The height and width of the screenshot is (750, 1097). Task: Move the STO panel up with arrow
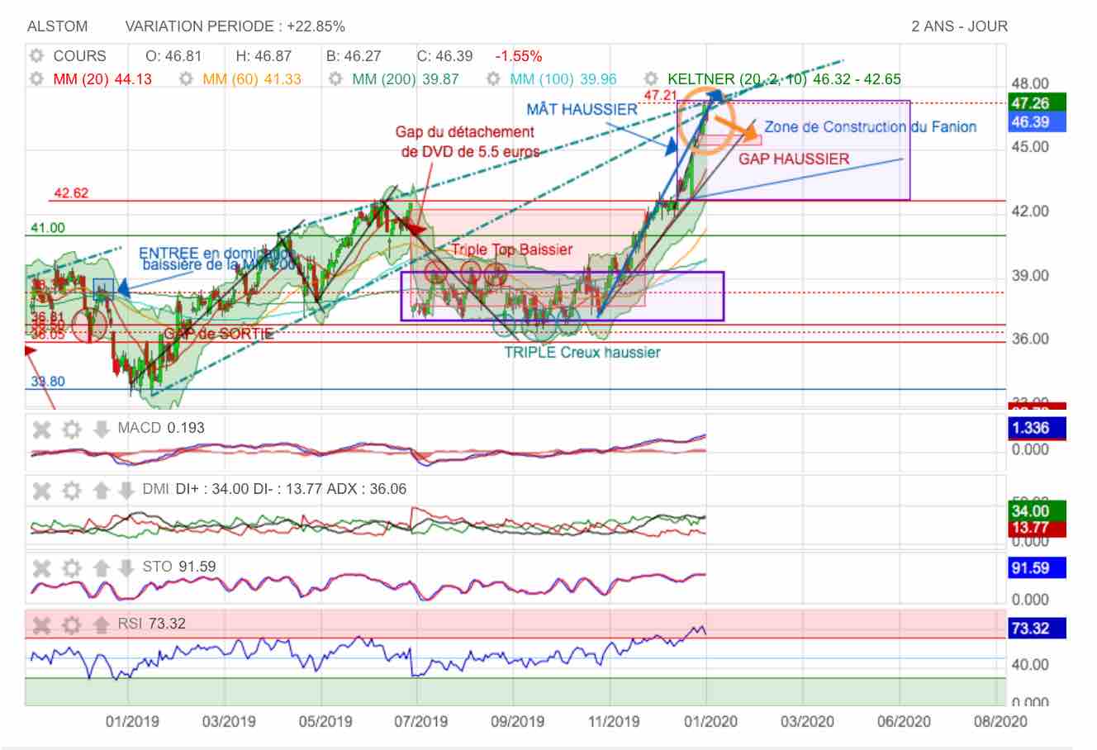(101, 567)
